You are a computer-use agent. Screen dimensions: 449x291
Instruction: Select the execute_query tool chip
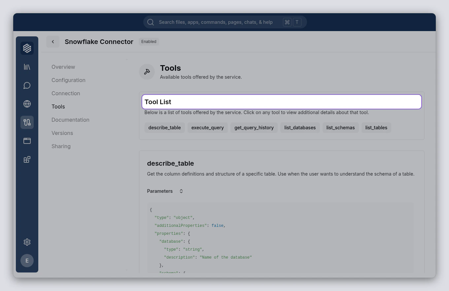click(207, 128)
